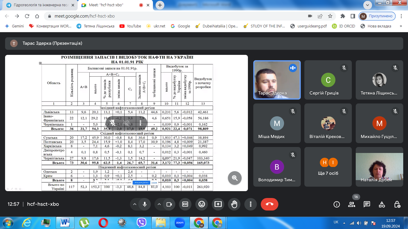Open the Activities shapes icon
The height and width of the screenshot is (229, 408).
[382, 204]
